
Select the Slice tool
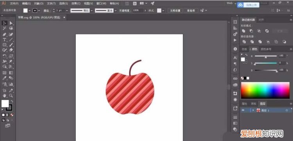(11, 90)
